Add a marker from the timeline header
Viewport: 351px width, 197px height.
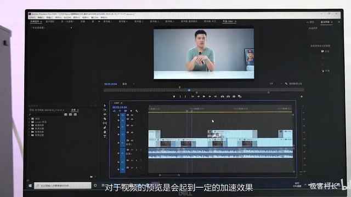tap(131, 111)
